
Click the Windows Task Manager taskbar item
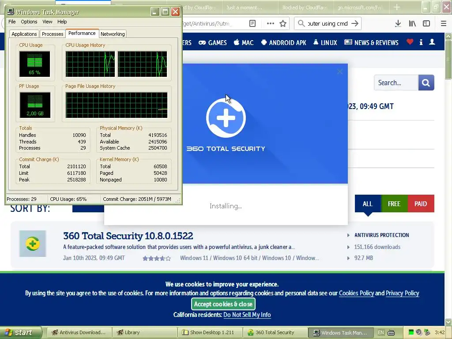[x=340, y=333]
